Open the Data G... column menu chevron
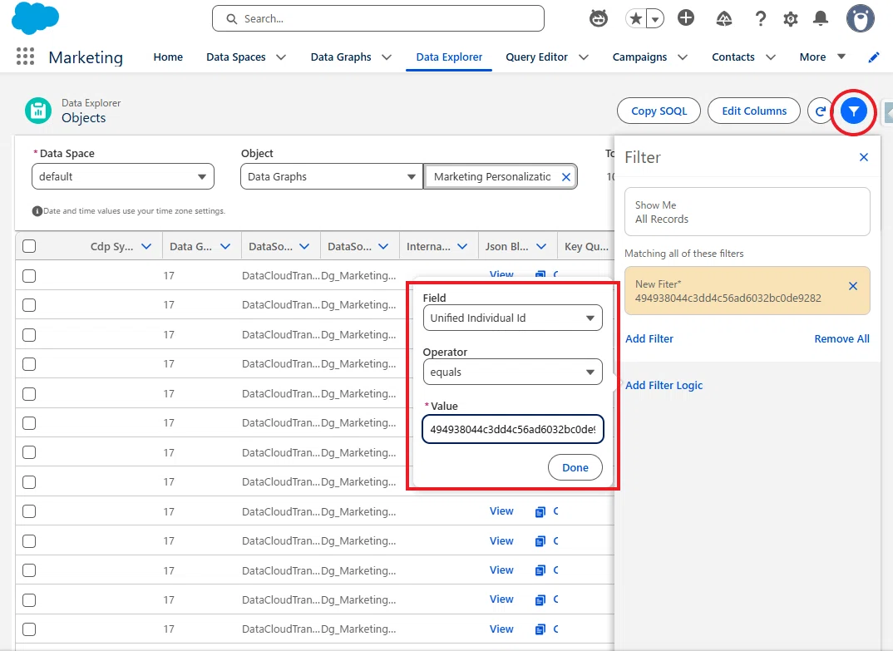Viewport: 893px width, 651px height. (225, 247)
